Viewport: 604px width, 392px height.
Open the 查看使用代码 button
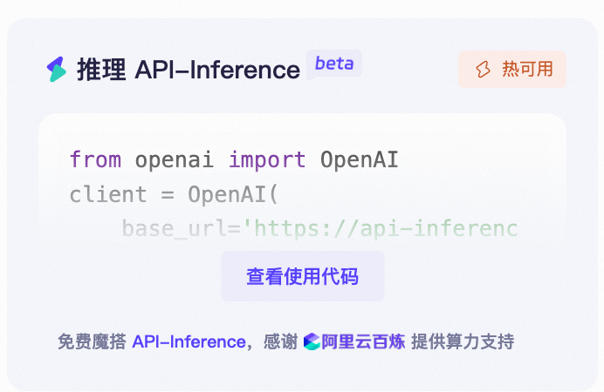[302, 276]
